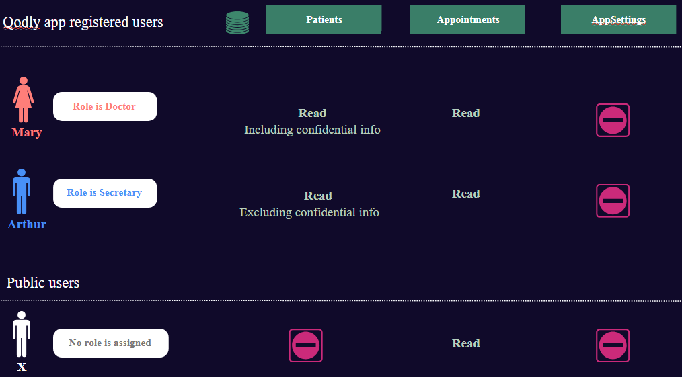Click the Role is Secretary label
Screen dimensions: 682x377
click(105, 193)
